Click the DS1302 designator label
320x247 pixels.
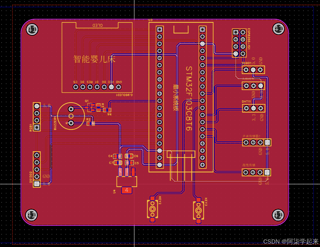point(30,177)
